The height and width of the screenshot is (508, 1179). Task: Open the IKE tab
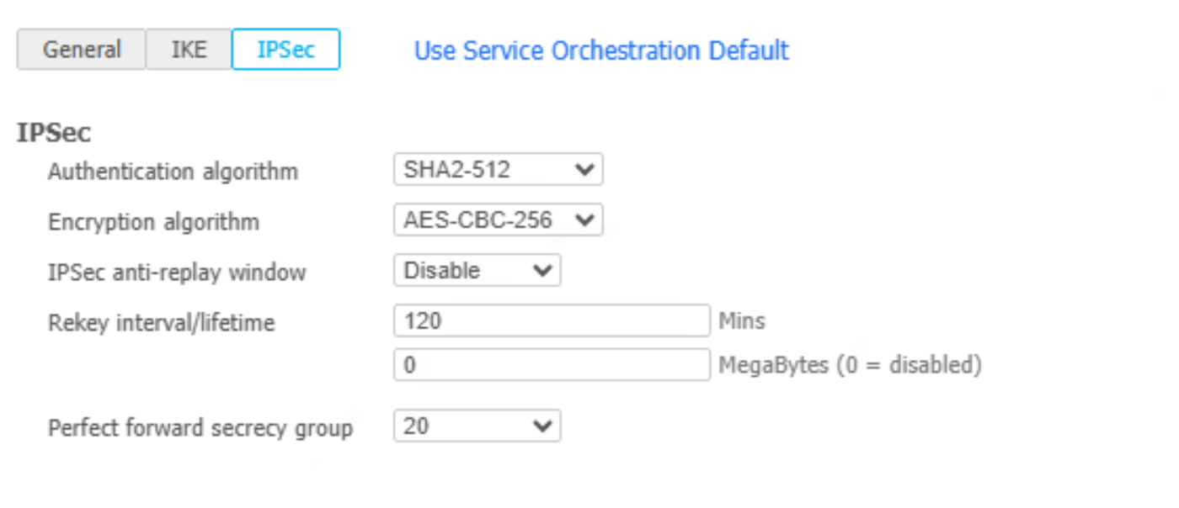tap(189, 50)
